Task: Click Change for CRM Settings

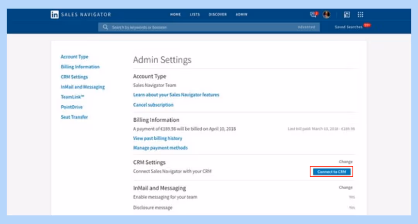Action: [346, 162]
